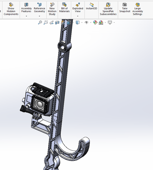Click Zoom to Fit magnifier icon
Image resolution: width=153 pixels, height=170 pixels.
40,23
